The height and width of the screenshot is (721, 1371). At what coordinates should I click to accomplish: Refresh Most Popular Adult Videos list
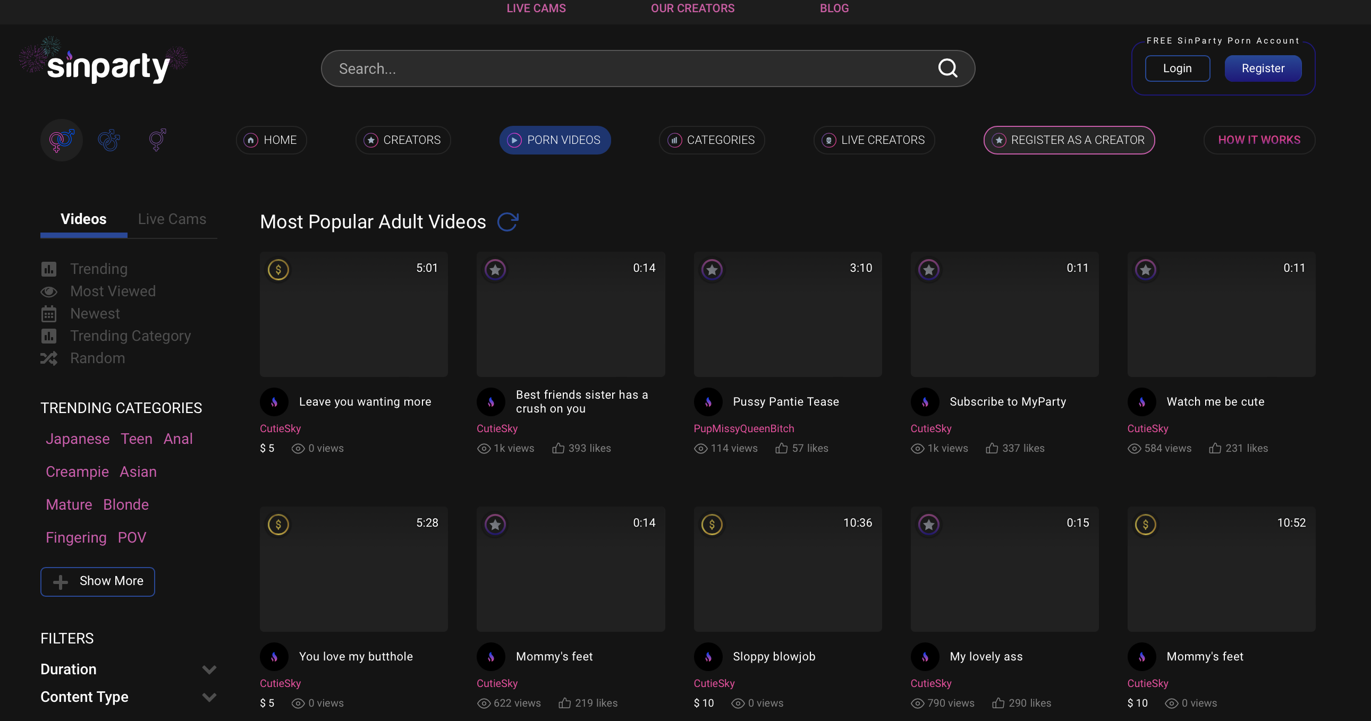[x=507, y=222]
